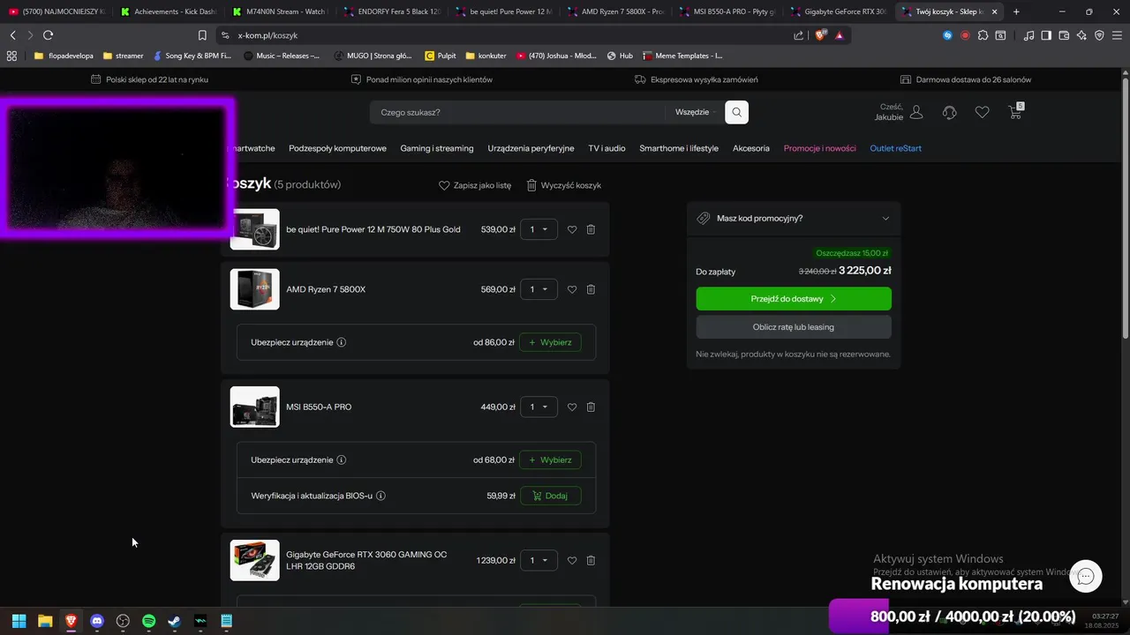
Task: Open the chat bubble widget
Action: tap(1086, 576)
